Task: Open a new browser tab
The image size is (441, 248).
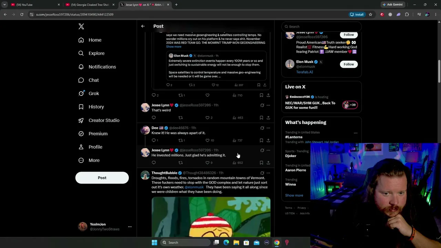Action: pos(176,5)
